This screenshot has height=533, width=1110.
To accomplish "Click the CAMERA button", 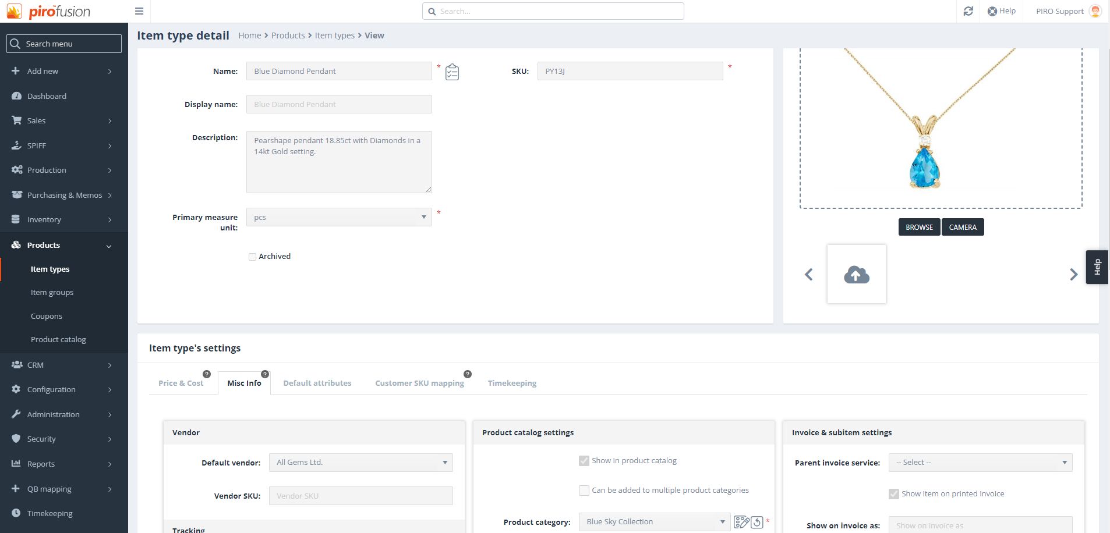I will 962,227.
